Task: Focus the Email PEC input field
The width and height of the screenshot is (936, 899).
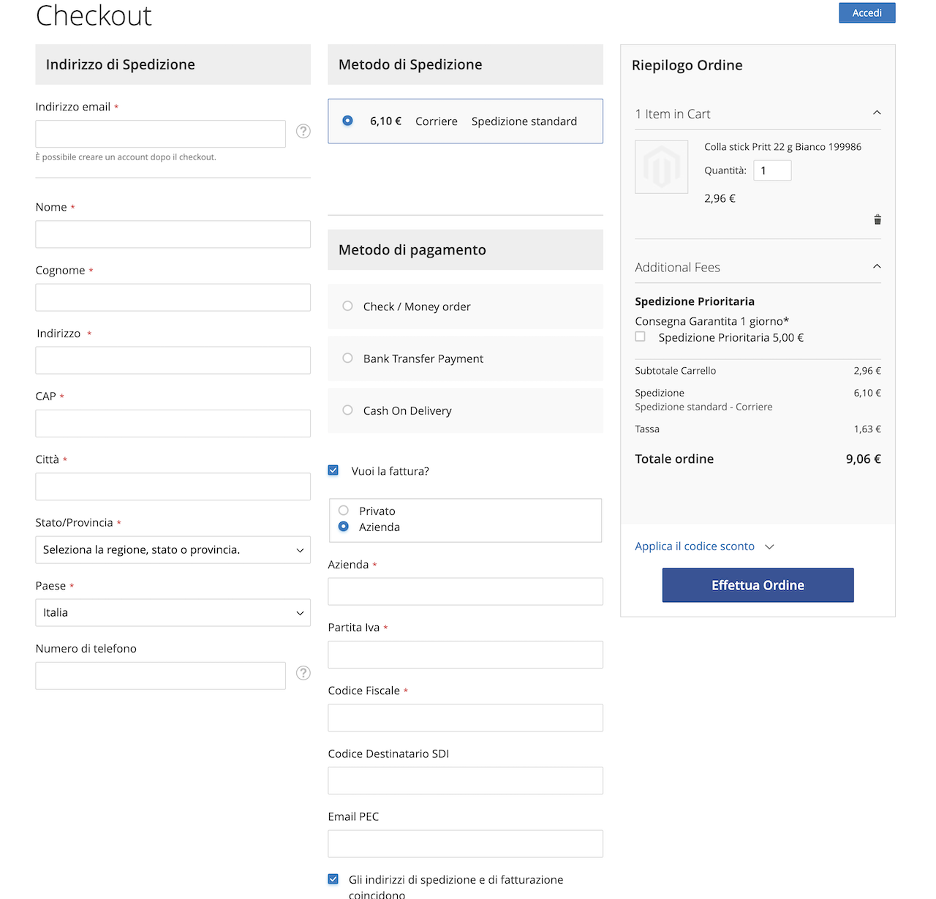Action: (465, 843)
